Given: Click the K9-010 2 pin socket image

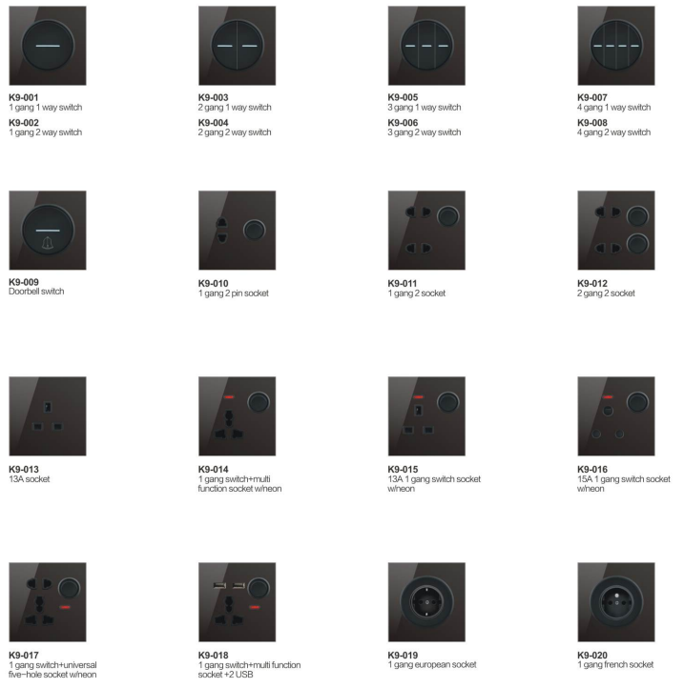Looking at the screenshot, I should pyautogui.click(x=238, y=231).
